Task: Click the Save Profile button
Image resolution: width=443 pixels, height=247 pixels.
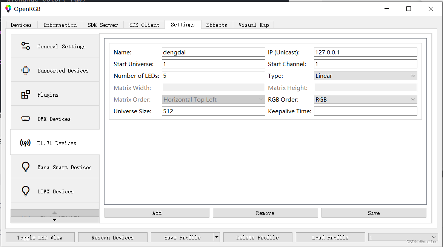Action: coord(183,238)
